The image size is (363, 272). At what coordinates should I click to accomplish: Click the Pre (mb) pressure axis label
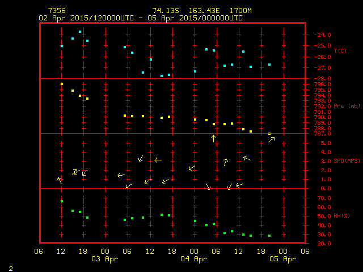(347, 106)
